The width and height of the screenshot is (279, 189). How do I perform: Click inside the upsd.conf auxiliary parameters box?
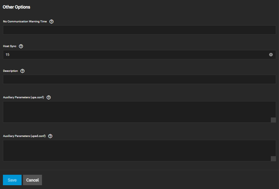tap(137, 150)
